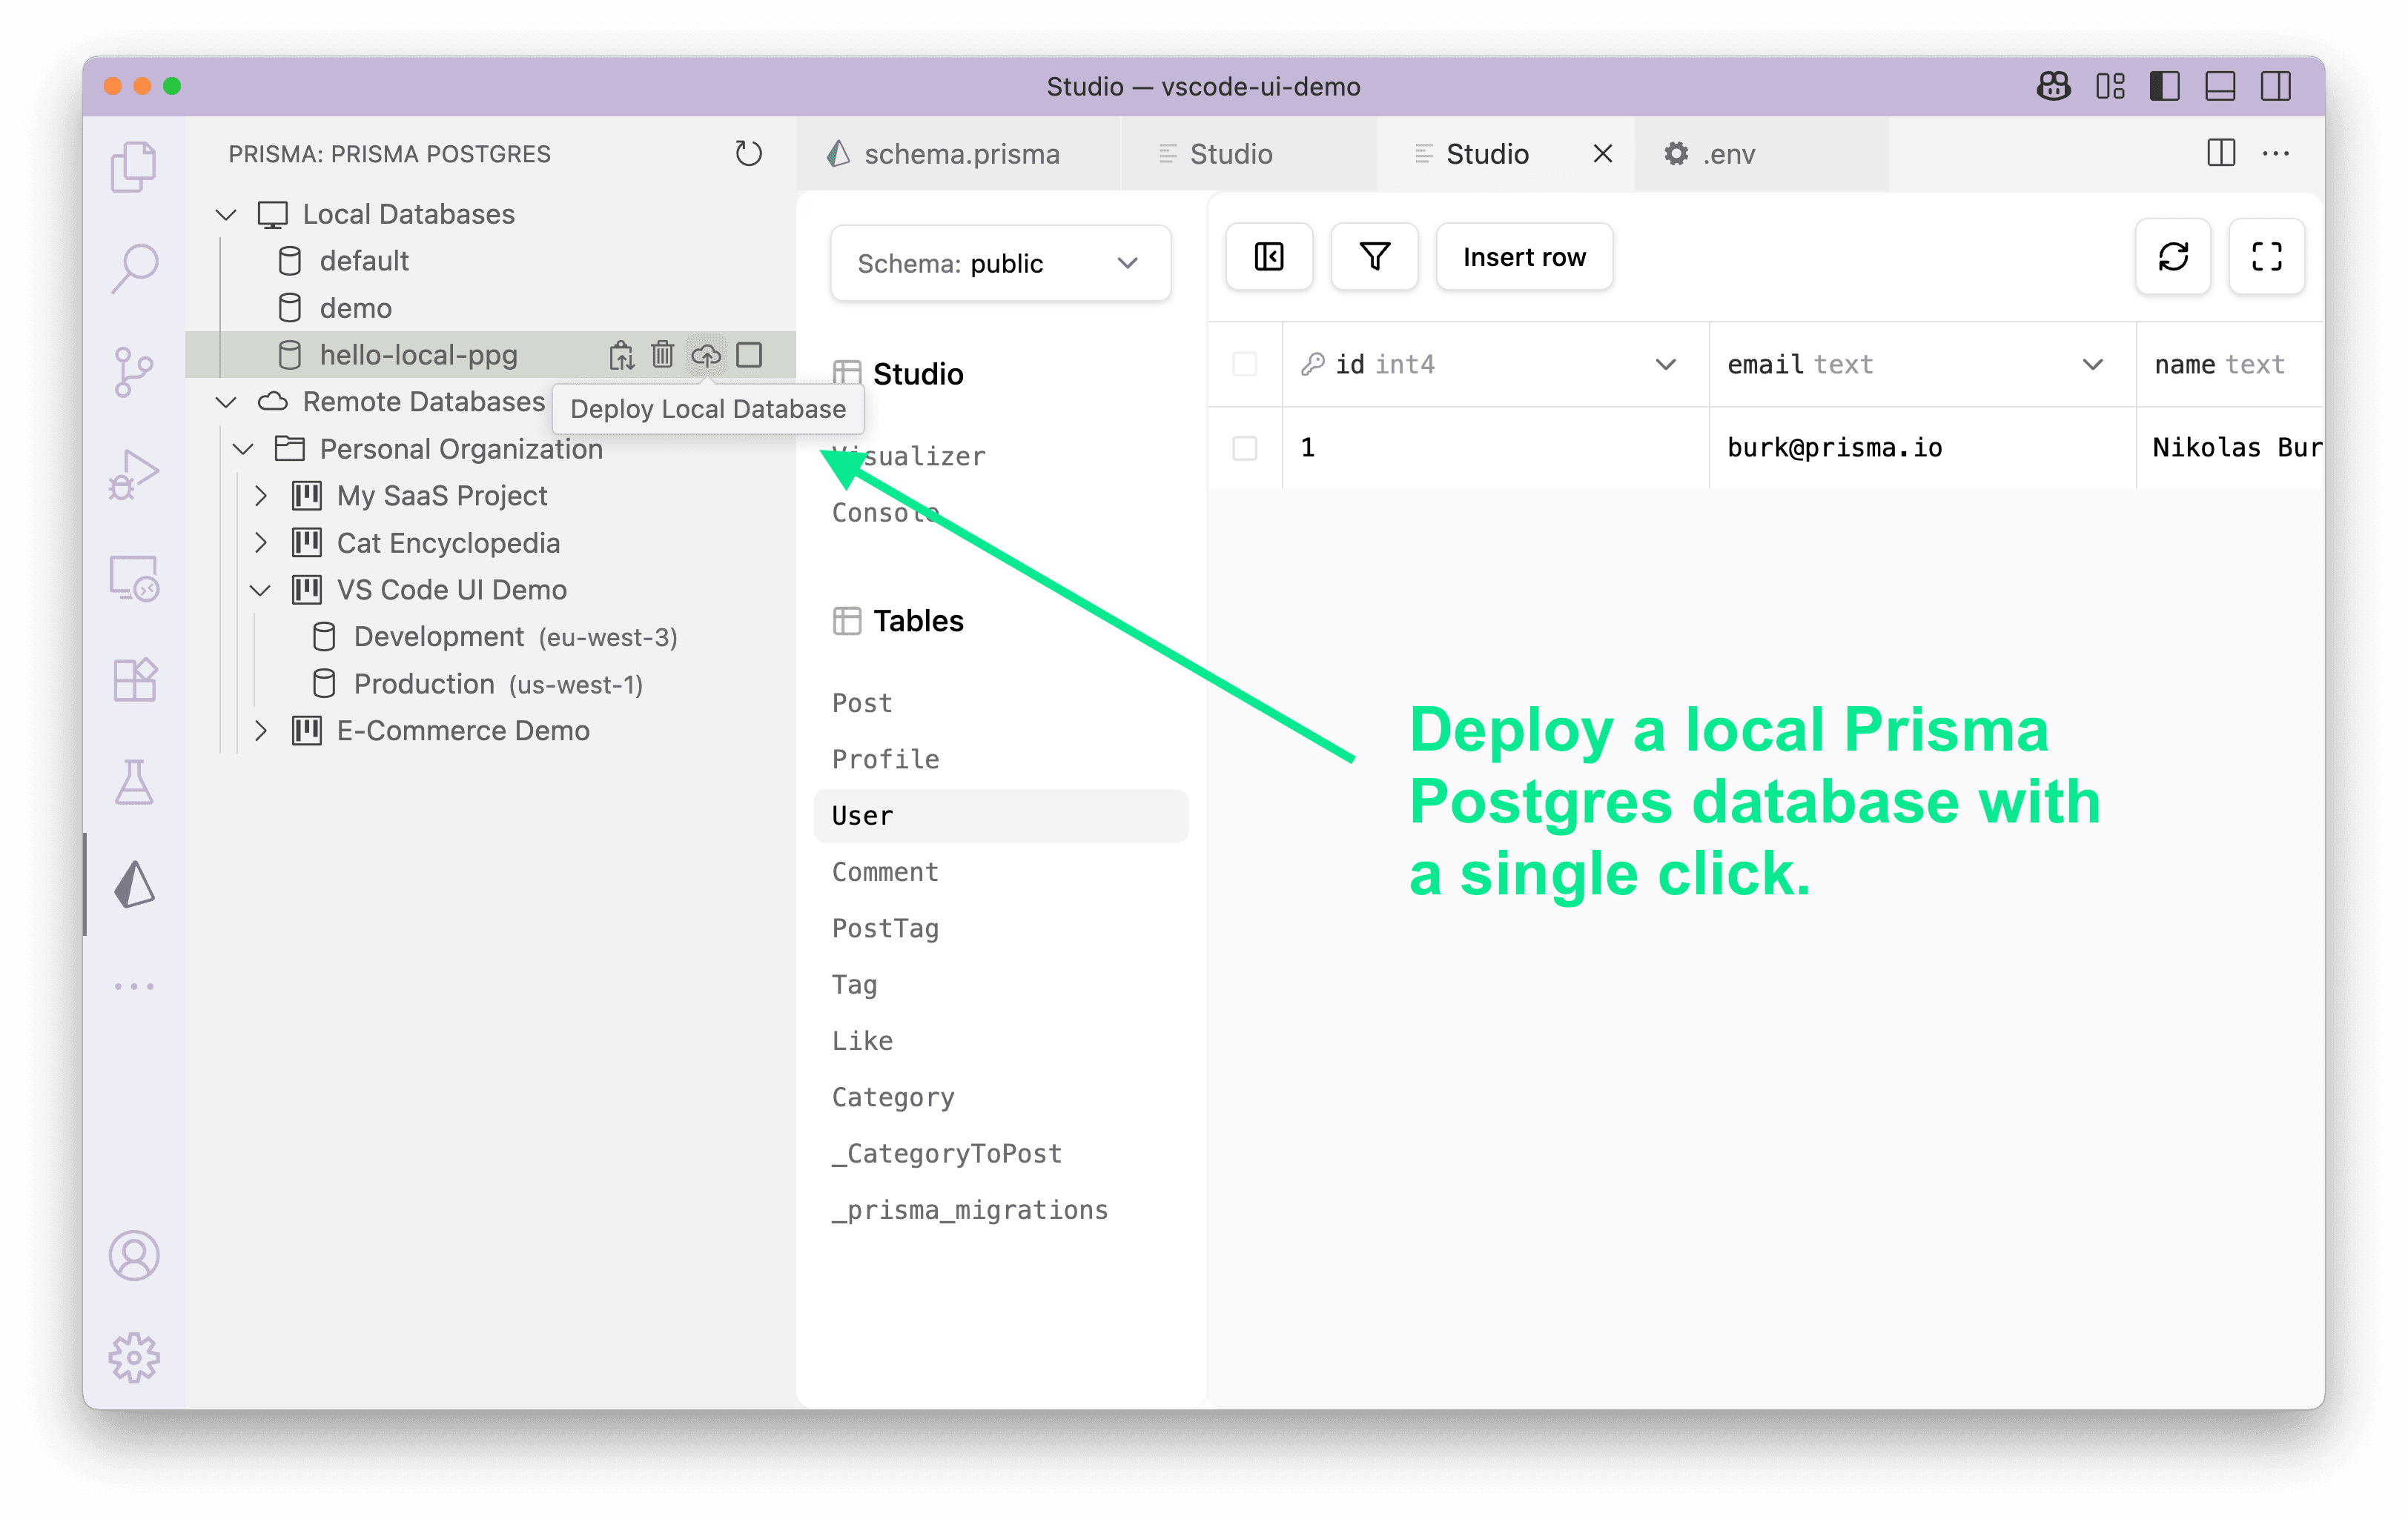Viewport: 2408px width, 1519px height.
Task: Expand the table view to fullscreen
Action: pos(2266,257)
